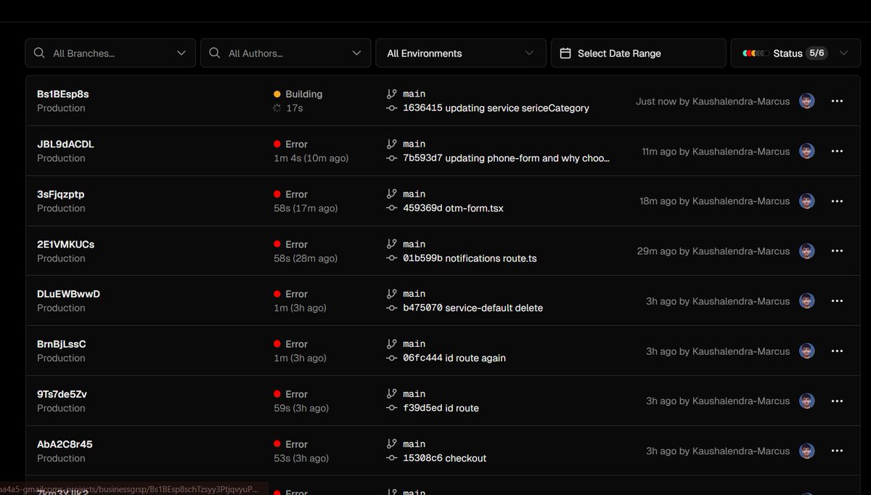Screen dimensions: 871x495
Task: Open deployment JBL9dACDL
Action: pyautogui.click(x=65, y=144)
